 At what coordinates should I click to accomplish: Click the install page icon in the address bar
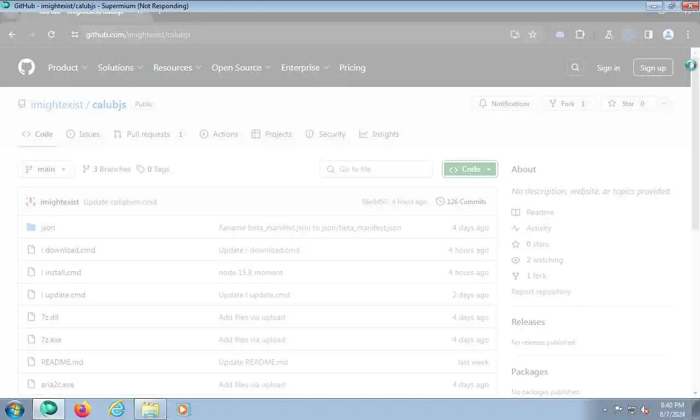coord(515,34)
